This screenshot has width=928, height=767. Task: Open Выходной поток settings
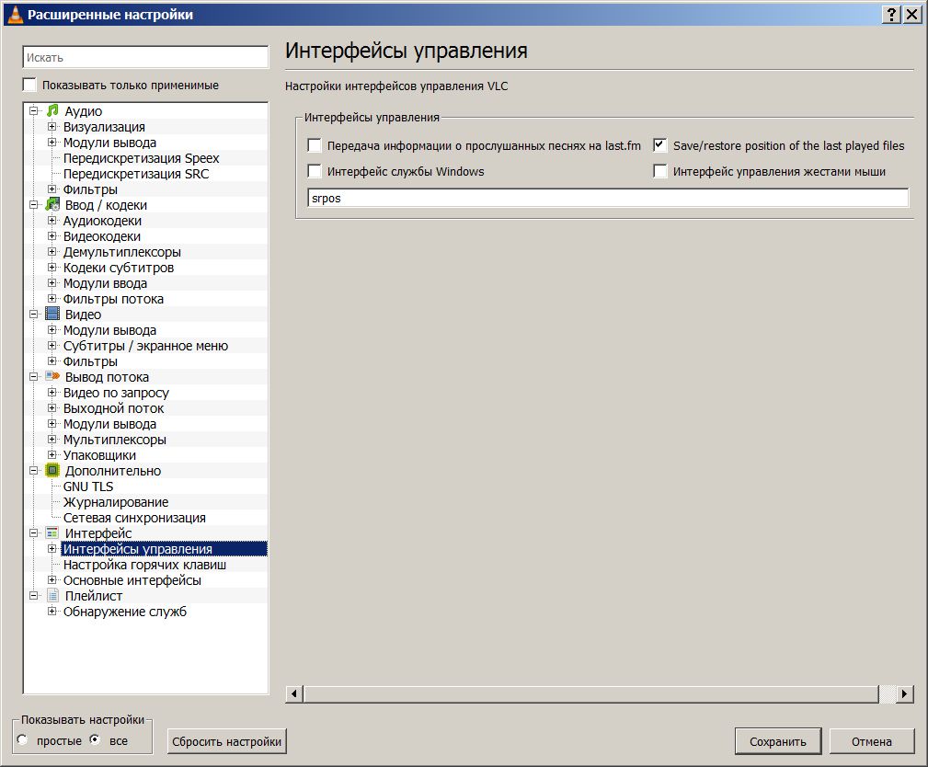pos(114,408)
